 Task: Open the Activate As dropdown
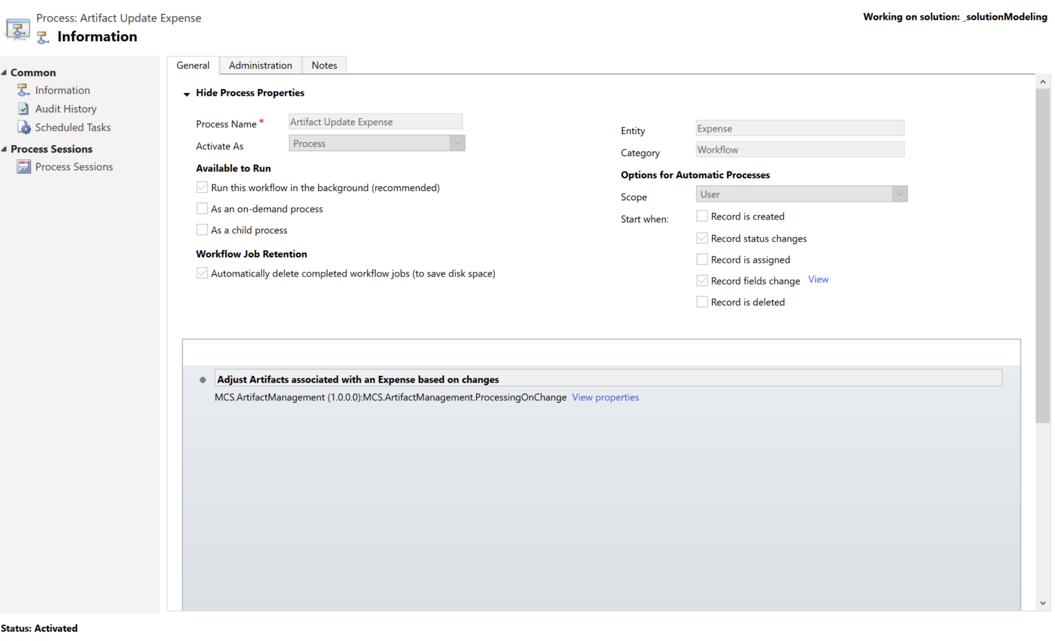[457, 143]
